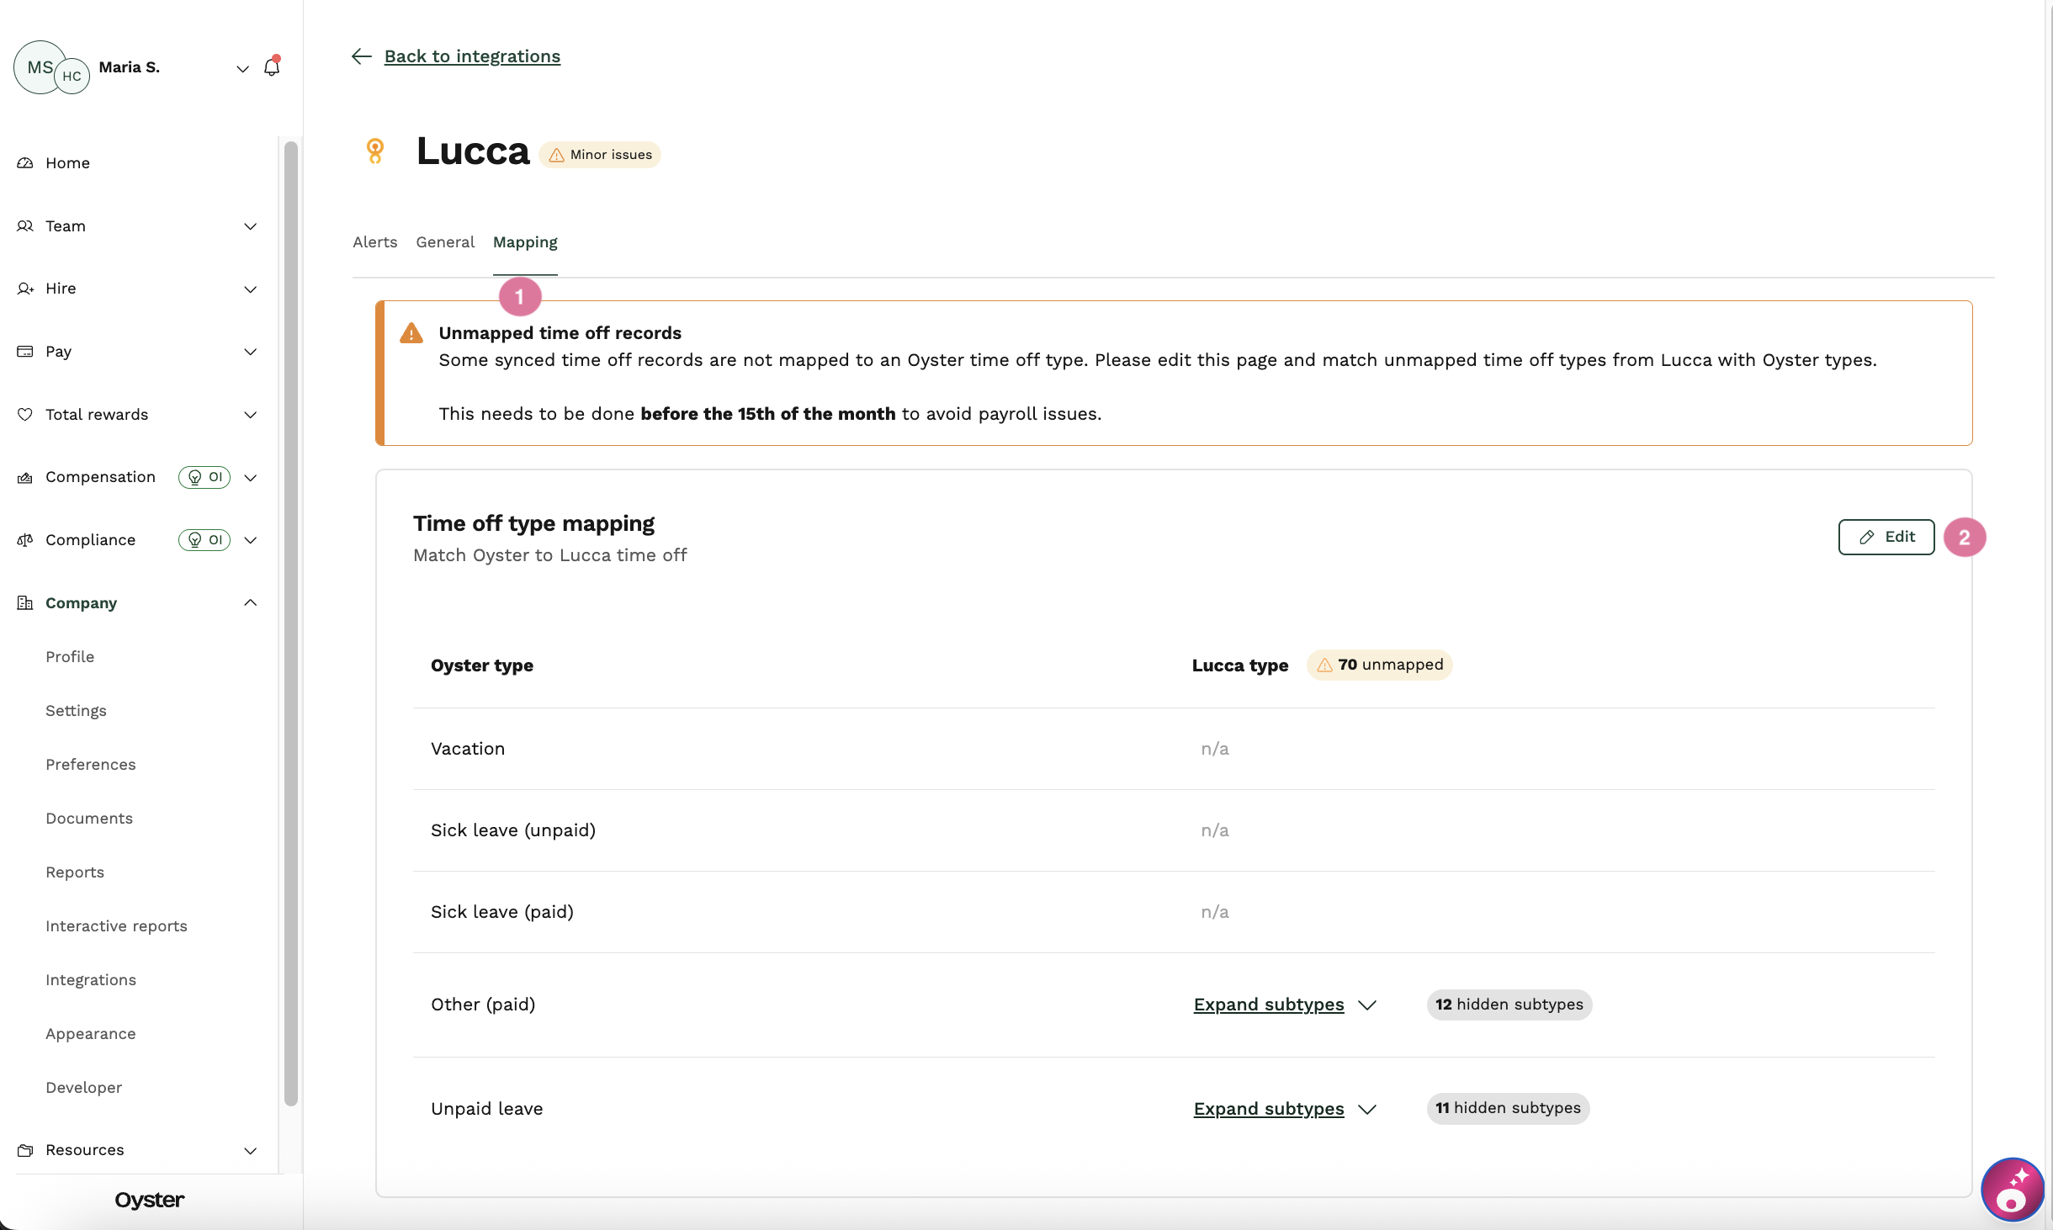Open the Reports page
Image resolution: width=2053 pixels, height=1230 pixels.
click(75, 872)
